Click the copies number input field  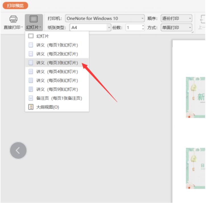(x=134, y=28)
